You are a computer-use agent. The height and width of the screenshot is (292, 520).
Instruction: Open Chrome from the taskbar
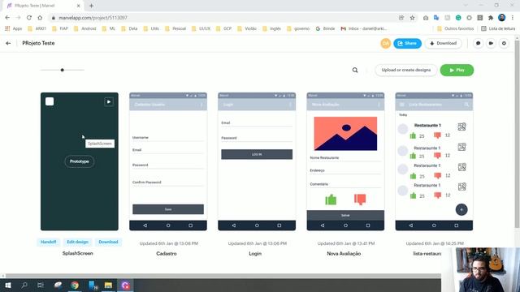[x=75, y=285]
